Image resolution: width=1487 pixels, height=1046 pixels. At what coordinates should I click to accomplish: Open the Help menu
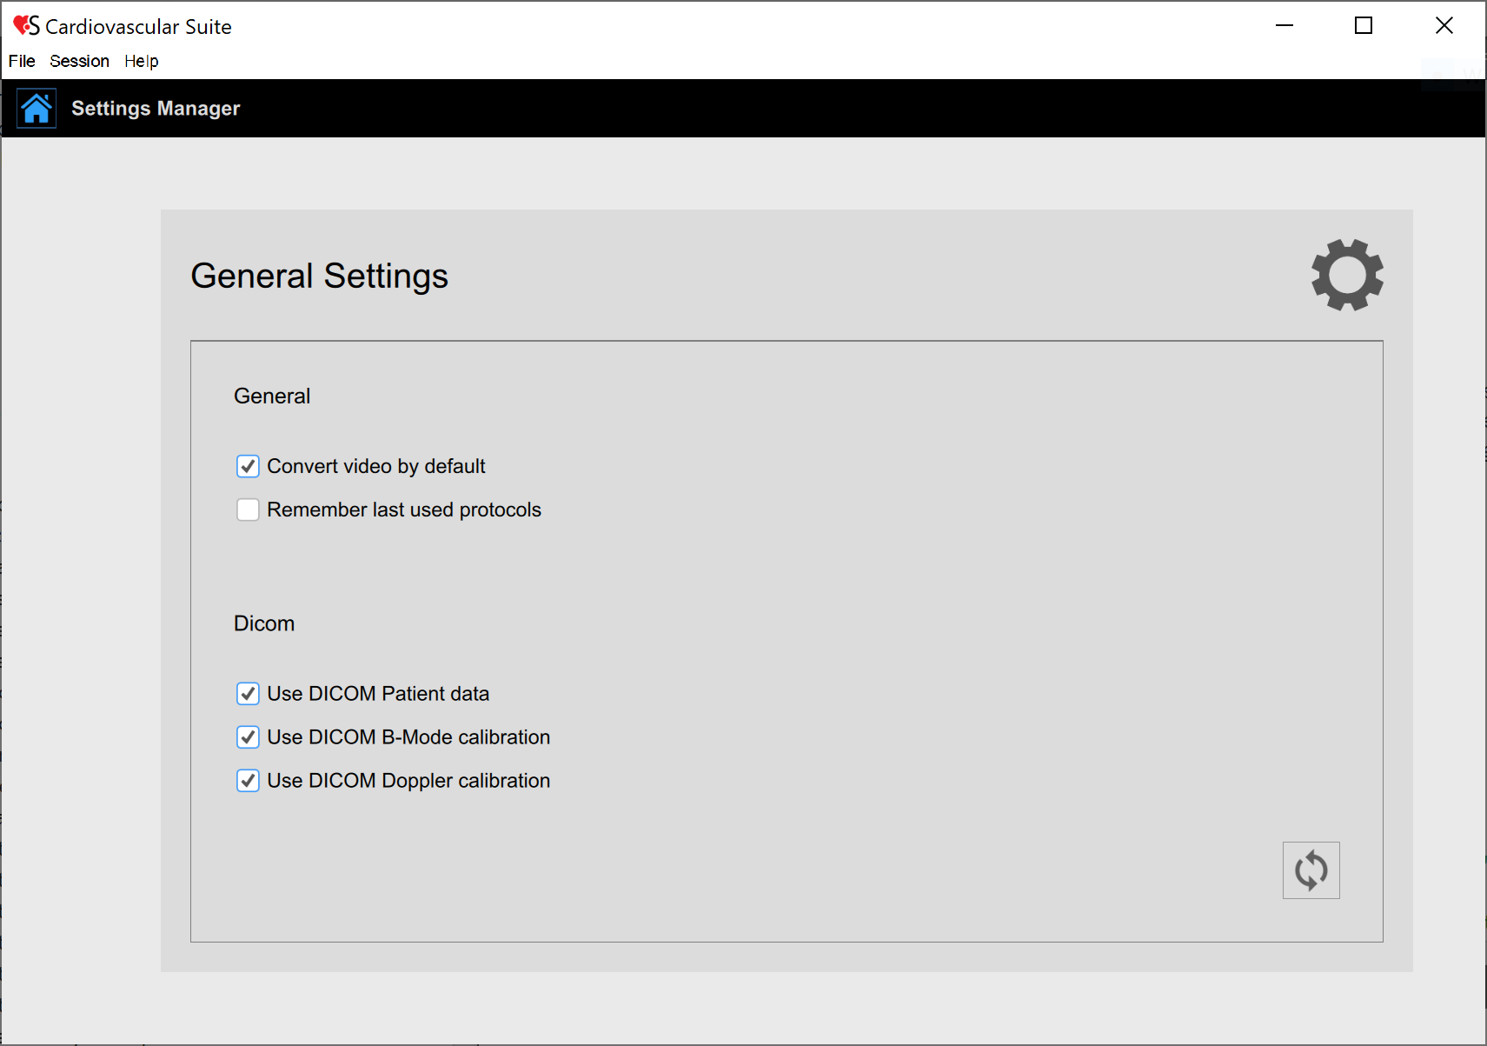point(141,61)
